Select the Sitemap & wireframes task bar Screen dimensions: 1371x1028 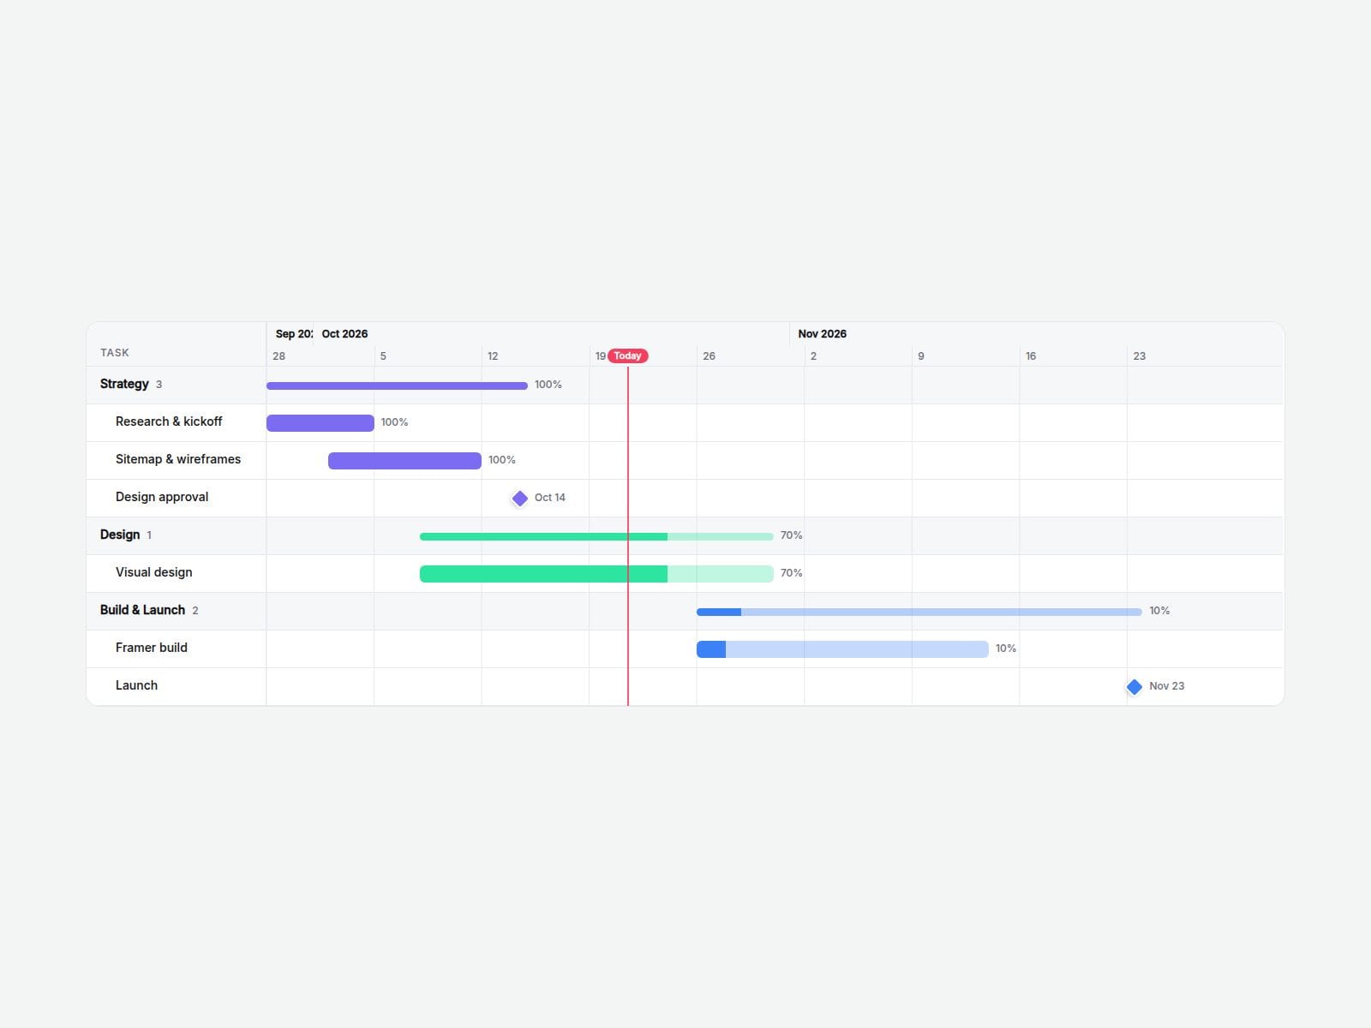tap(404, 461)
